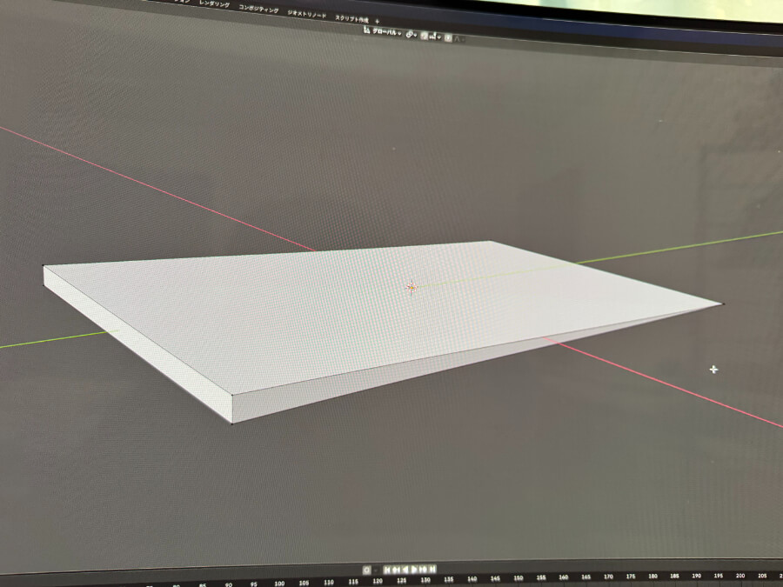Toggle the auto-keying record button
Image resolution: width=783 pixels, height=587 pixels.
[367, 570]
